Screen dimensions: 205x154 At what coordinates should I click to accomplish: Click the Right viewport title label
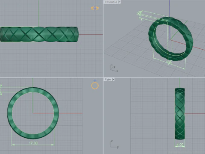coord(108,80)
